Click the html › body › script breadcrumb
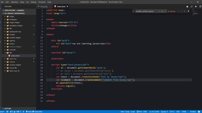 [128, 112]
